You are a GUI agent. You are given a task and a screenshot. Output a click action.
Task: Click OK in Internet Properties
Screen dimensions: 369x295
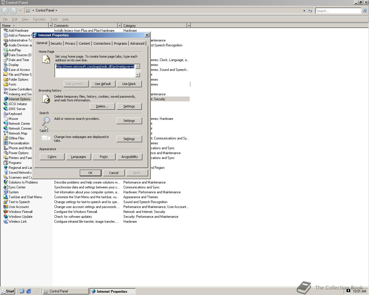[90, 173]
